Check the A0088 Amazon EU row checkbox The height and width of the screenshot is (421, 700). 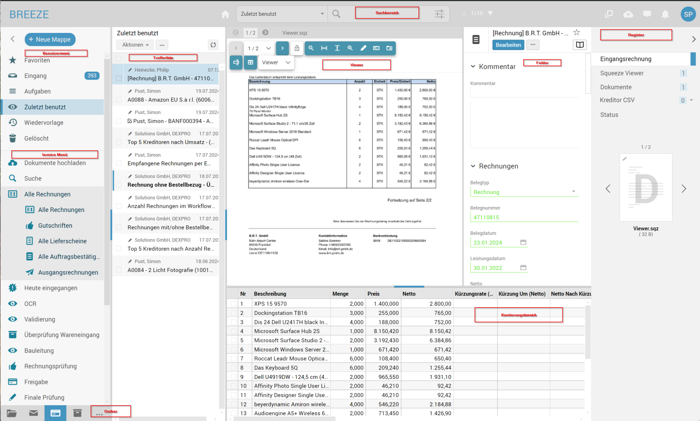(119, 100)
